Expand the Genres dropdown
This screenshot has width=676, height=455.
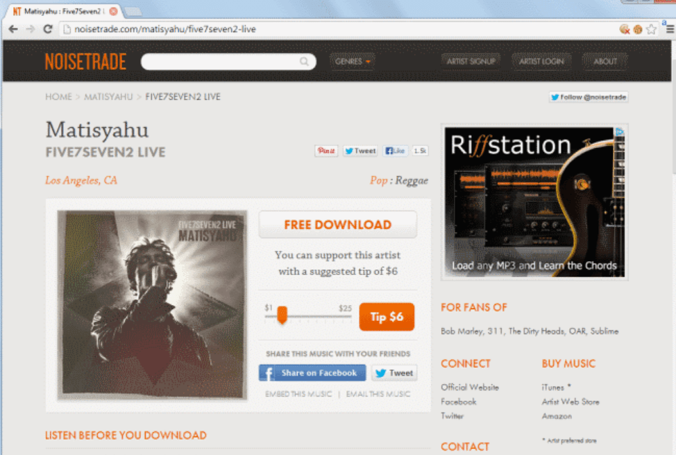tap(353, 62)
